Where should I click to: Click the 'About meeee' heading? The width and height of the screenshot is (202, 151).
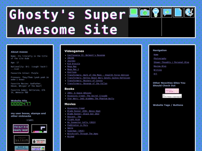(x=19, y=52)
